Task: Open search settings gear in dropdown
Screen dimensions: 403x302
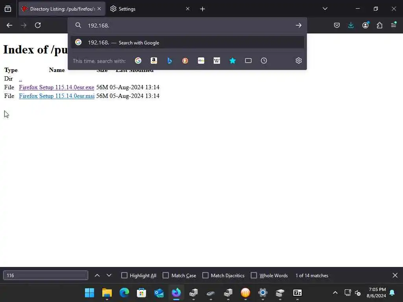Action: tap(298, 61)
